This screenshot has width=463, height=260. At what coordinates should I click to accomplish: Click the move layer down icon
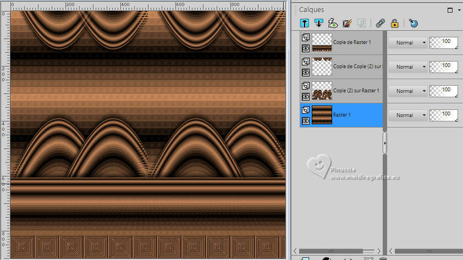pyautogui.click(x=318, y=23)
